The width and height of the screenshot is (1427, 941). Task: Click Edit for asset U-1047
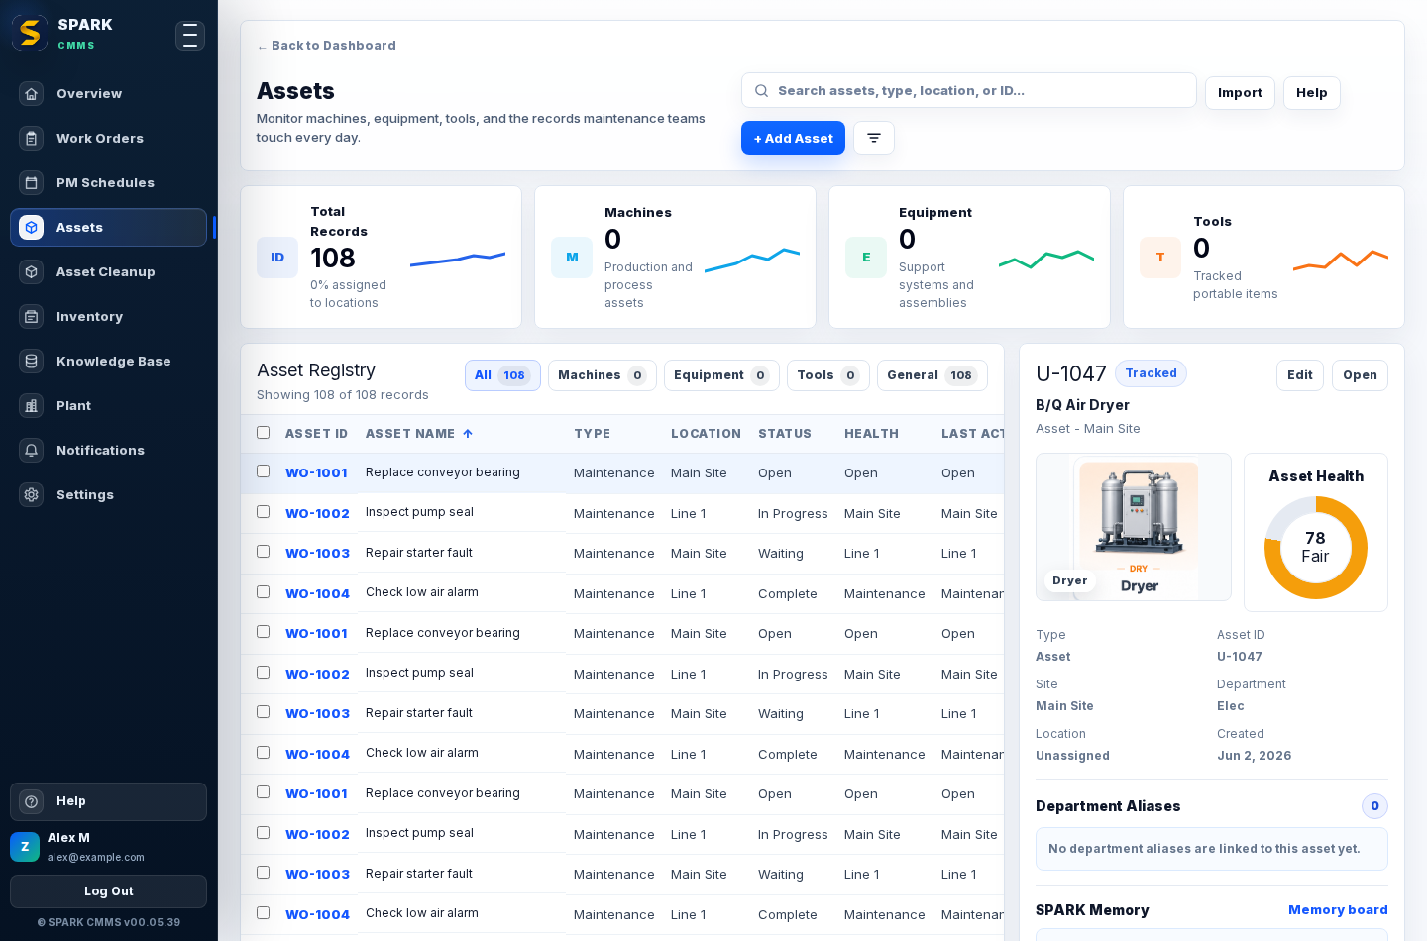(1300, 375)
